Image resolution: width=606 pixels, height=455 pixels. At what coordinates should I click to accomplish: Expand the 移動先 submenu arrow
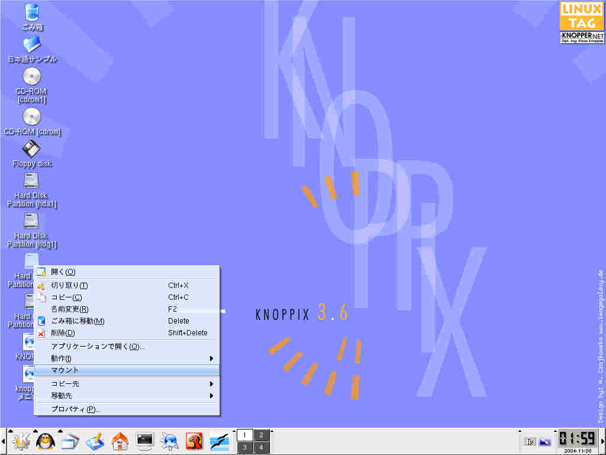pyautogui.click(x=211, y=396)
